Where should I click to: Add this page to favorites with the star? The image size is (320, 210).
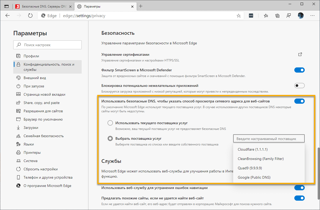(239, 16)
